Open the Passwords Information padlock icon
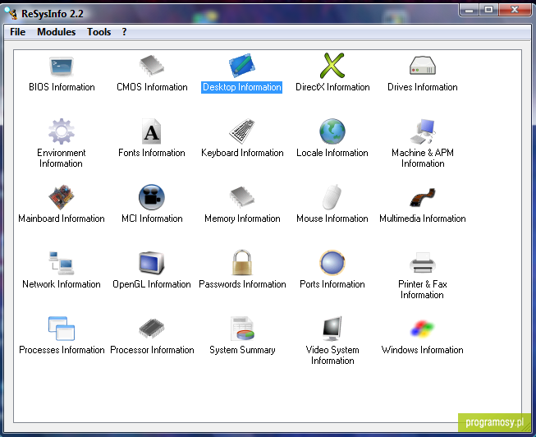Image resolution: width=536 pixels, height=437 pixels. [x=242, y=263]
